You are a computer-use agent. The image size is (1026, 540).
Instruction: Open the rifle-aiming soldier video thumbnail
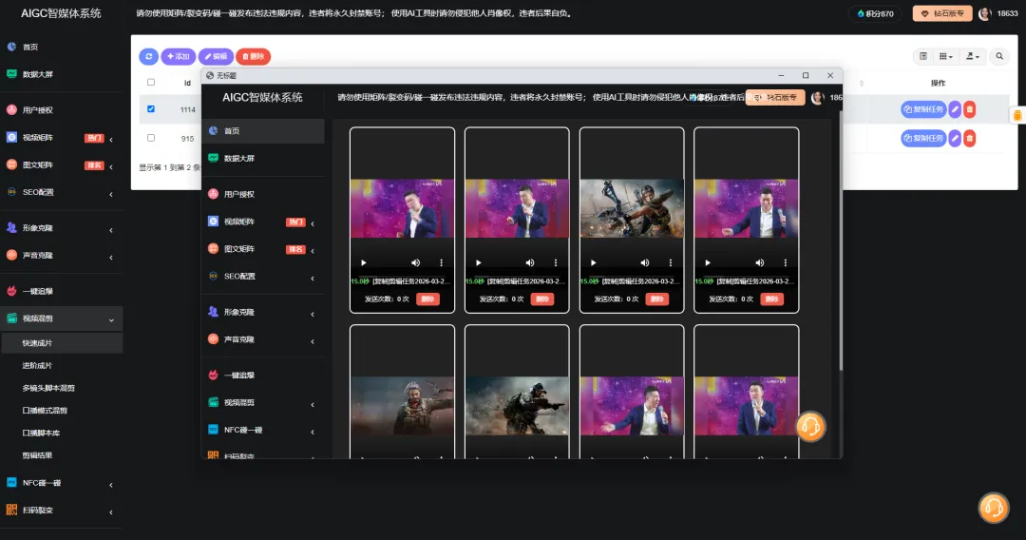517,406
